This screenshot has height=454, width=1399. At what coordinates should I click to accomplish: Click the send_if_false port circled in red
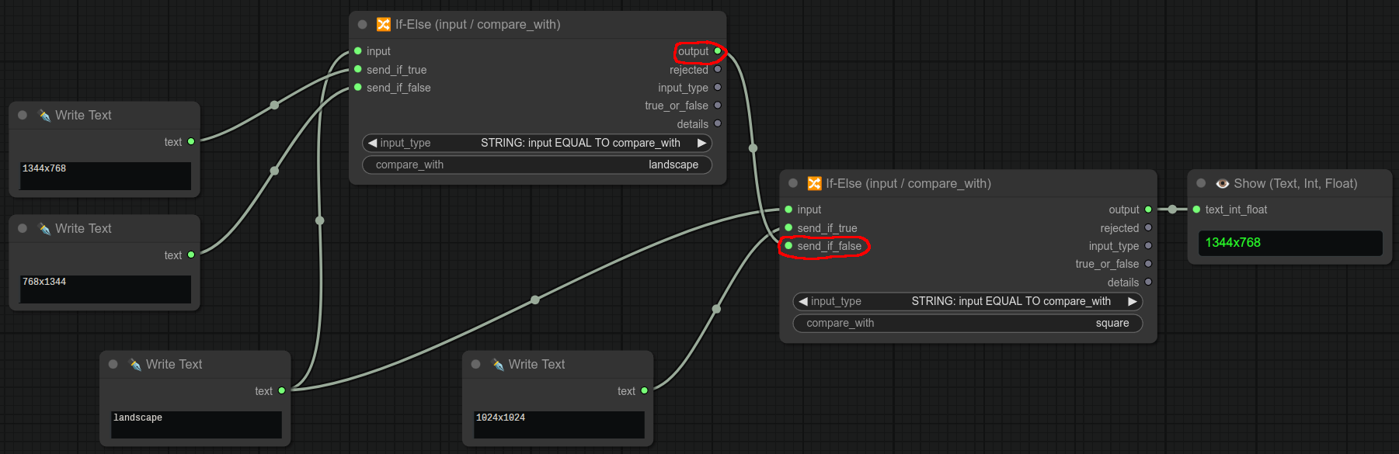pyautogui.click(x=788, y=246)
